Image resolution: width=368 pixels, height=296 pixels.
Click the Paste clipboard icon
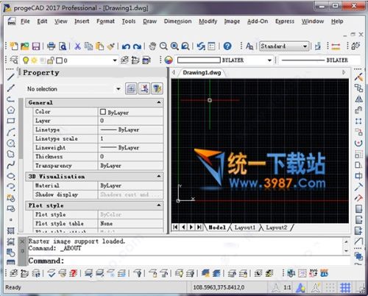[x=100, y=46]
